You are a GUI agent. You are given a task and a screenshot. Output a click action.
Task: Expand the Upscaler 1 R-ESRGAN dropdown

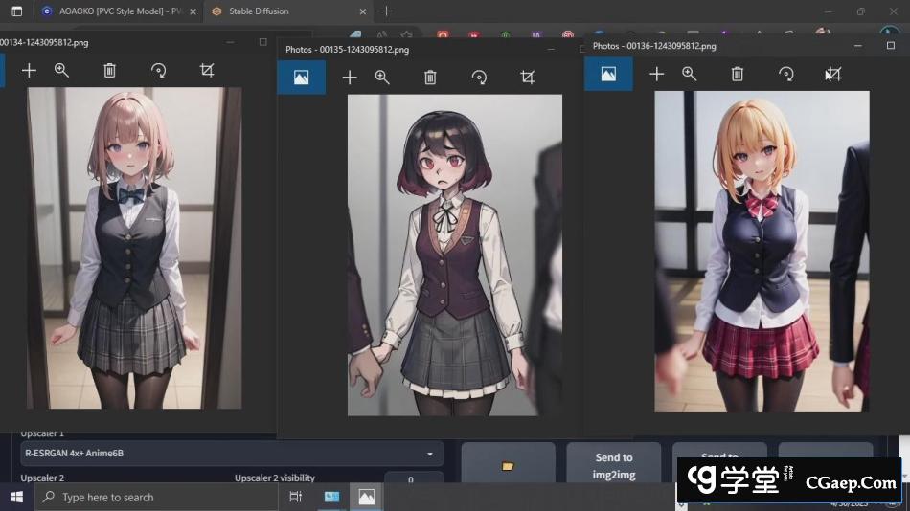[x=231, y=454]
